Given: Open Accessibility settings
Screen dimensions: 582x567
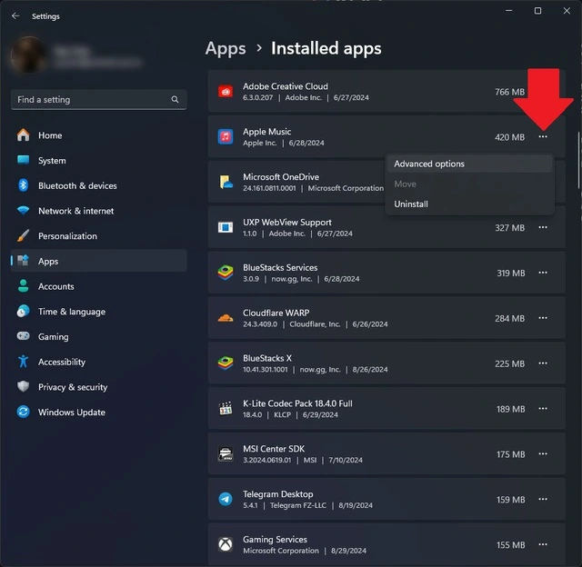Looking at the screenshot, I should 98,362.
